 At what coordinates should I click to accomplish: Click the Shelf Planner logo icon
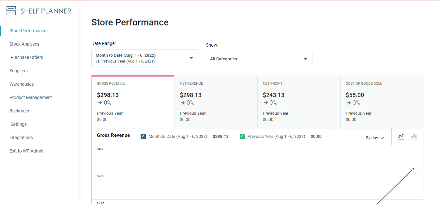coord(11,11)
